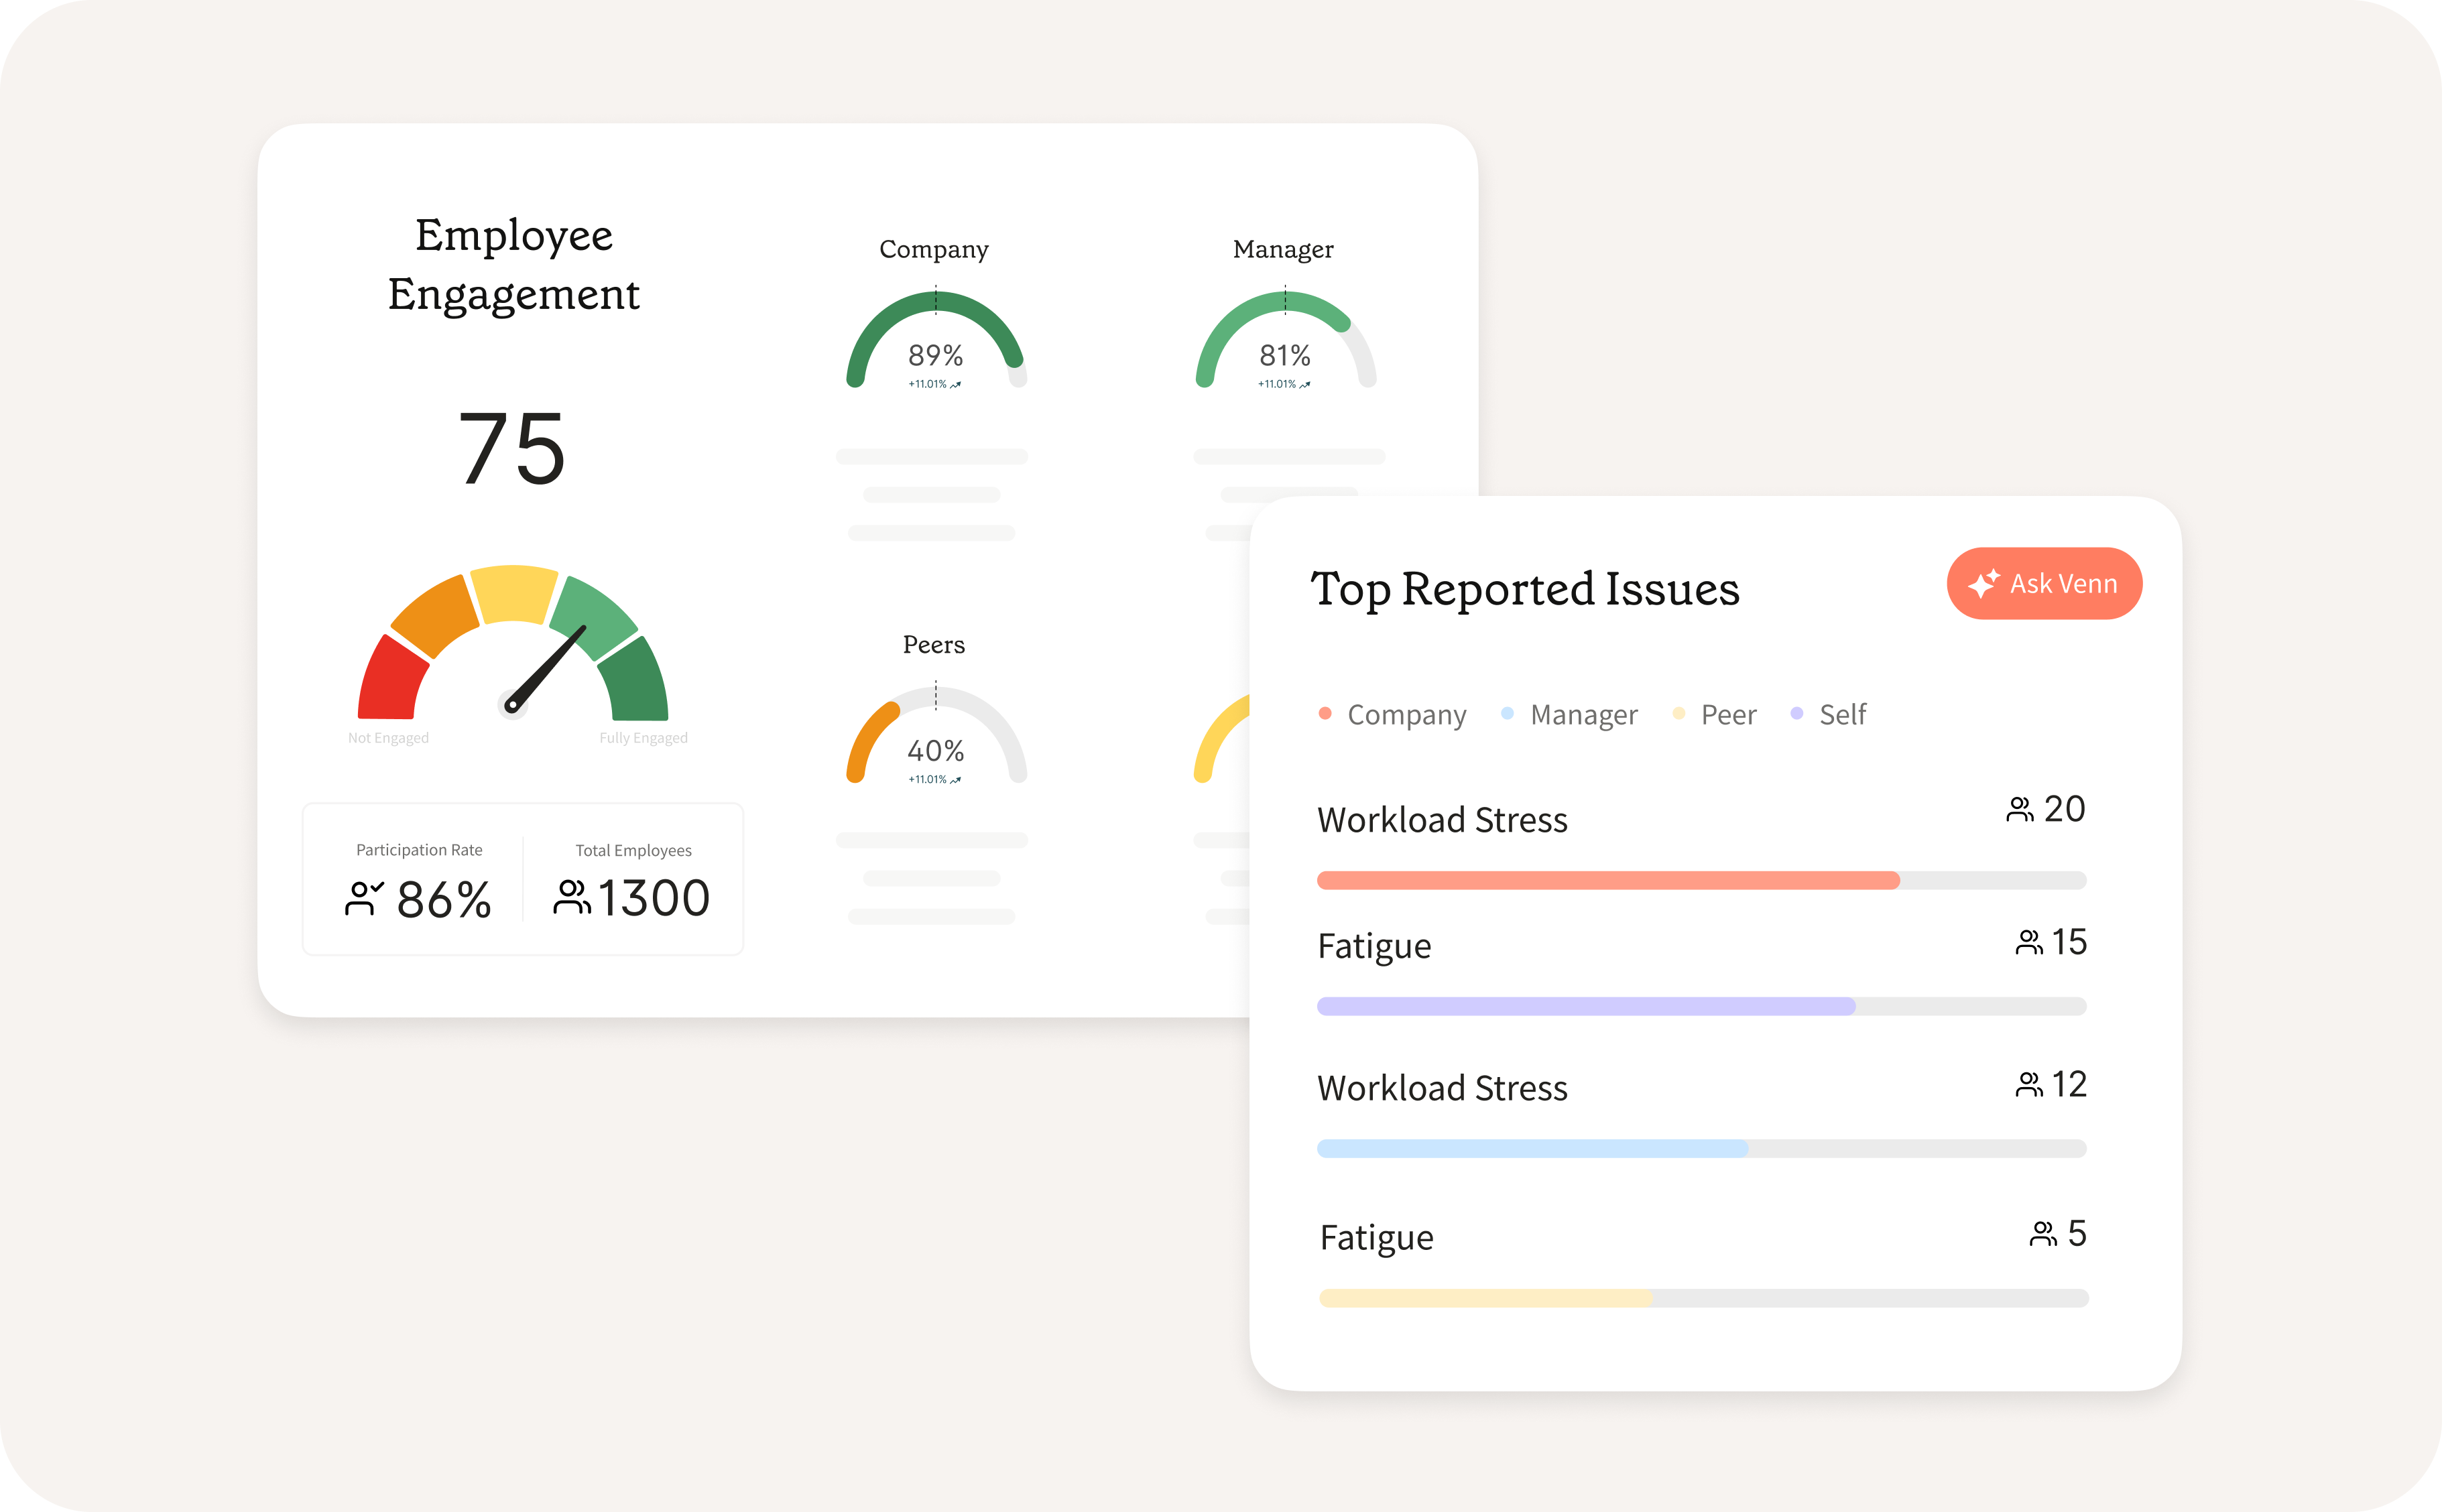
Task: Click the Ask Venn button
Action: (2043, 583)
